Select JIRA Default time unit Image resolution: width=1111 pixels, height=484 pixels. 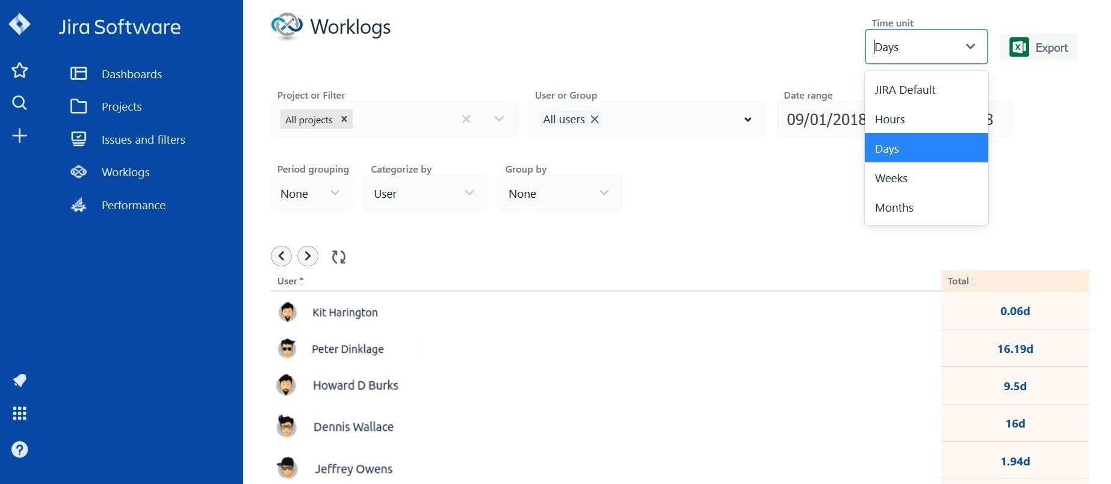pos(926,90)
